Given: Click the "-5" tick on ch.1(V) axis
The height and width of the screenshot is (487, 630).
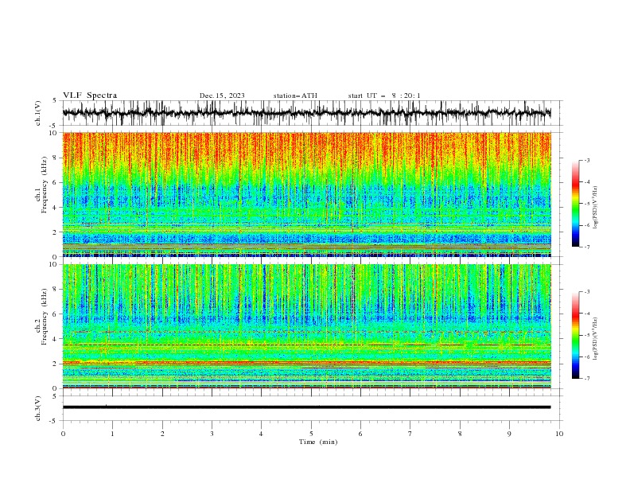Looking at the screenshot, I should pyautogui.click(x=54, y=126).
